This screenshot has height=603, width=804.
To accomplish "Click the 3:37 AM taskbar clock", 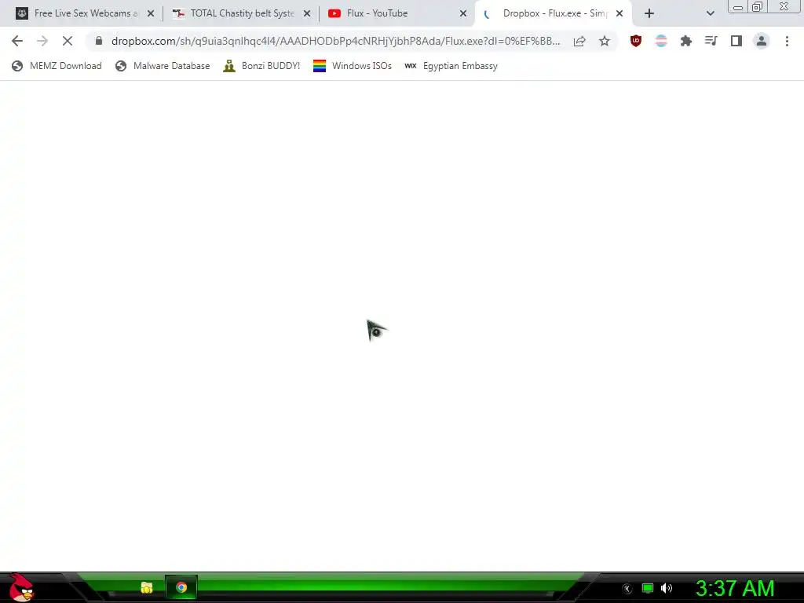I will pos(735,589).
